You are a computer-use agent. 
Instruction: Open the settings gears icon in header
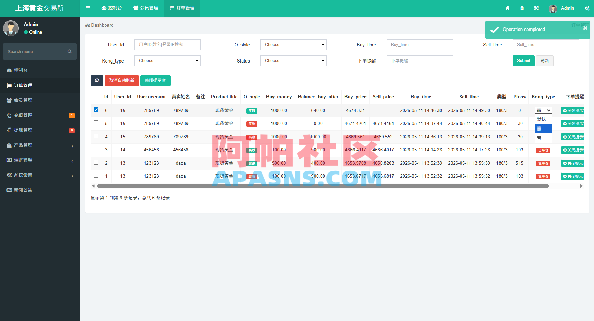pyautogui.click(x=587, y=8)
